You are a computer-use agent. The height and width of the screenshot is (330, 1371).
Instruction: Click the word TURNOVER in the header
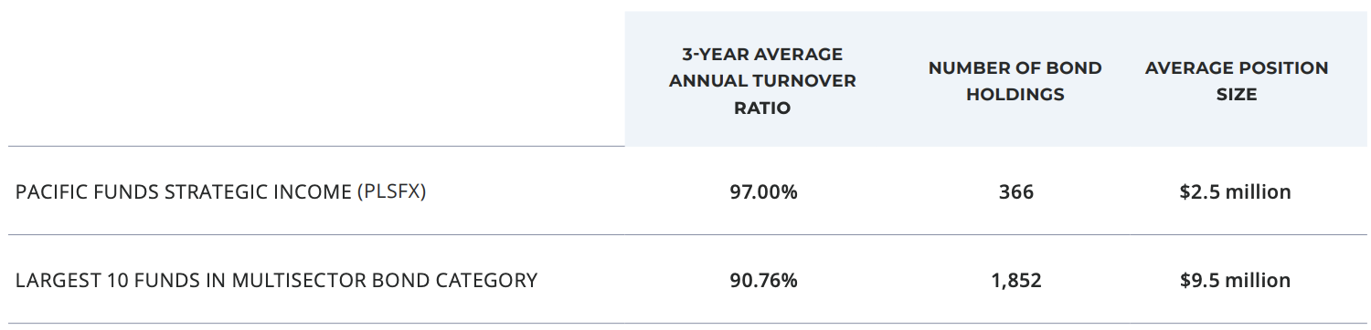[x=808, y=81]
